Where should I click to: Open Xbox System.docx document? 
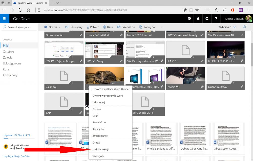pos(229,139)
